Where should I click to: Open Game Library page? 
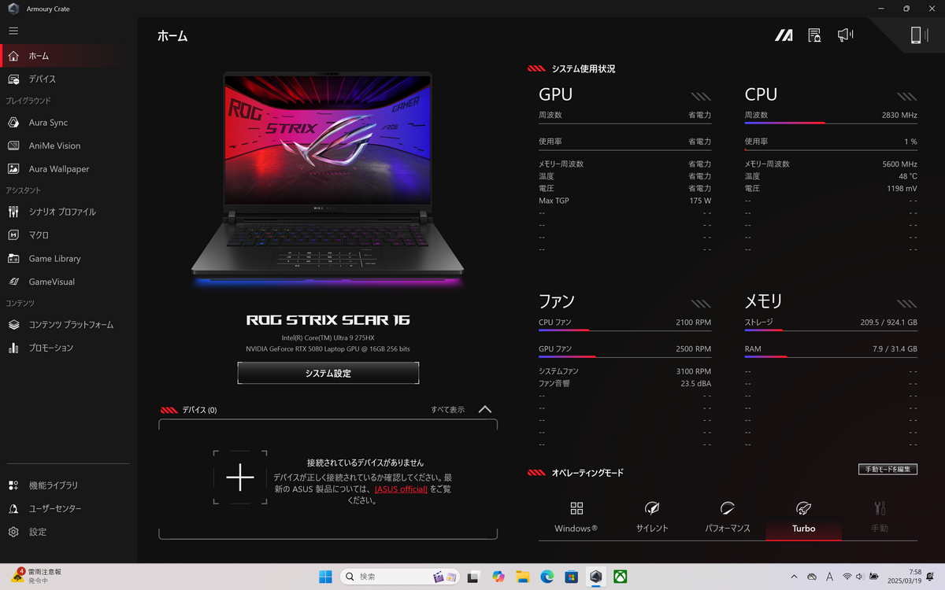tap(69, 258)
